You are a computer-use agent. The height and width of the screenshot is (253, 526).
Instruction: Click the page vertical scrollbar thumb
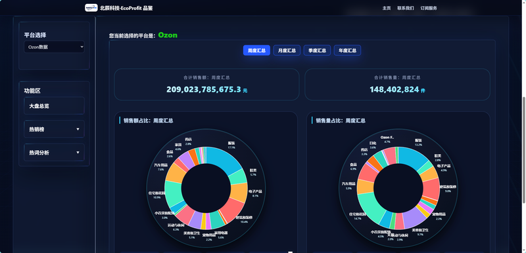523,149
